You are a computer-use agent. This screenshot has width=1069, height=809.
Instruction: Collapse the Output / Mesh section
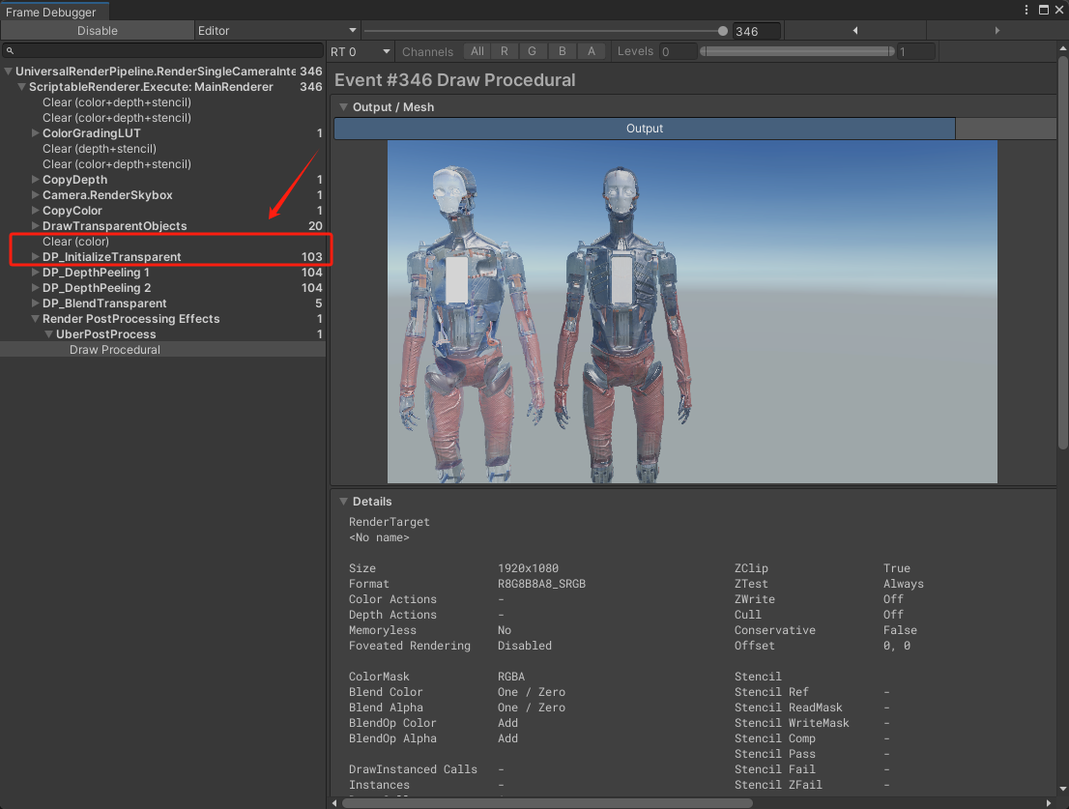pos(343,107)
